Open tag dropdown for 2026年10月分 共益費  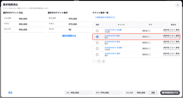[x=146, y=31]
